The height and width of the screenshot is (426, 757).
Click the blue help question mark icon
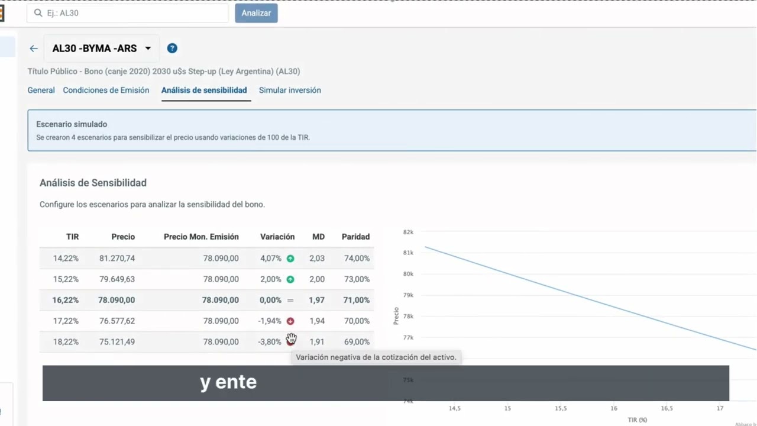click(x=172, y=49)
